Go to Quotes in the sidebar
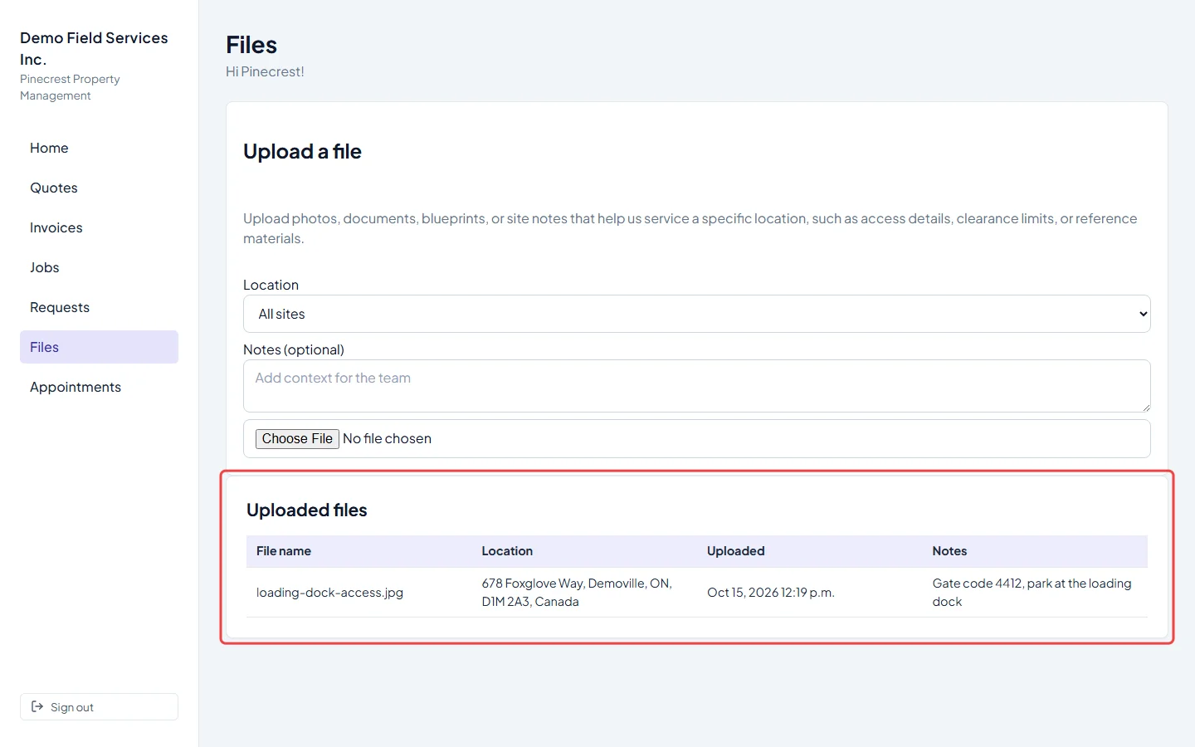The height and width of the screenshot is (747, 1195). click(99, 188)
